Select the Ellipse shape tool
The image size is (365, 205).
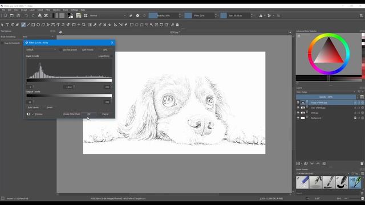[38, 24]
